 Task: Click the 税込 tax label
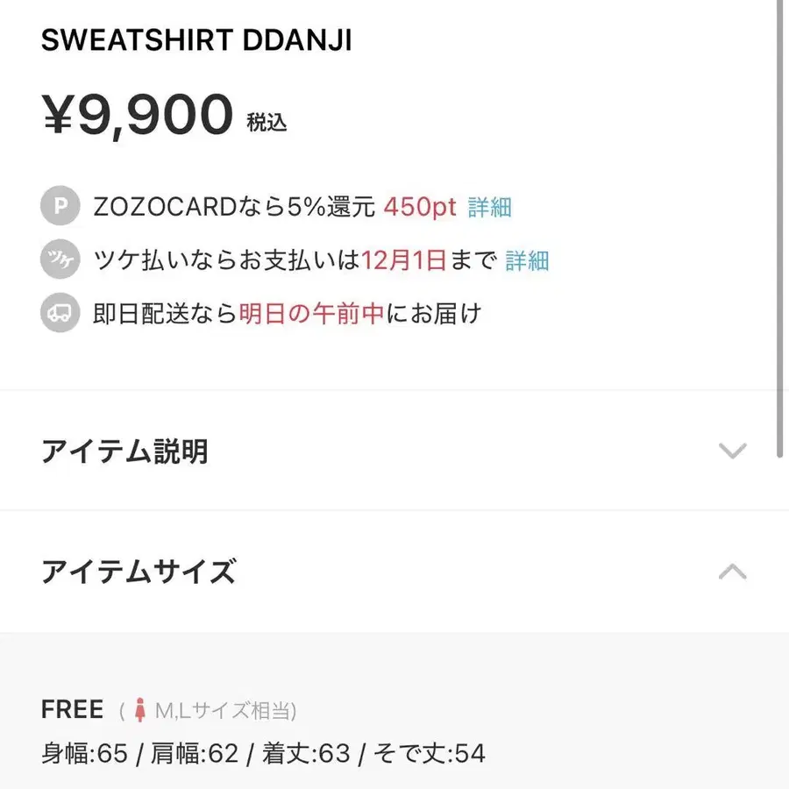[267, 123]
